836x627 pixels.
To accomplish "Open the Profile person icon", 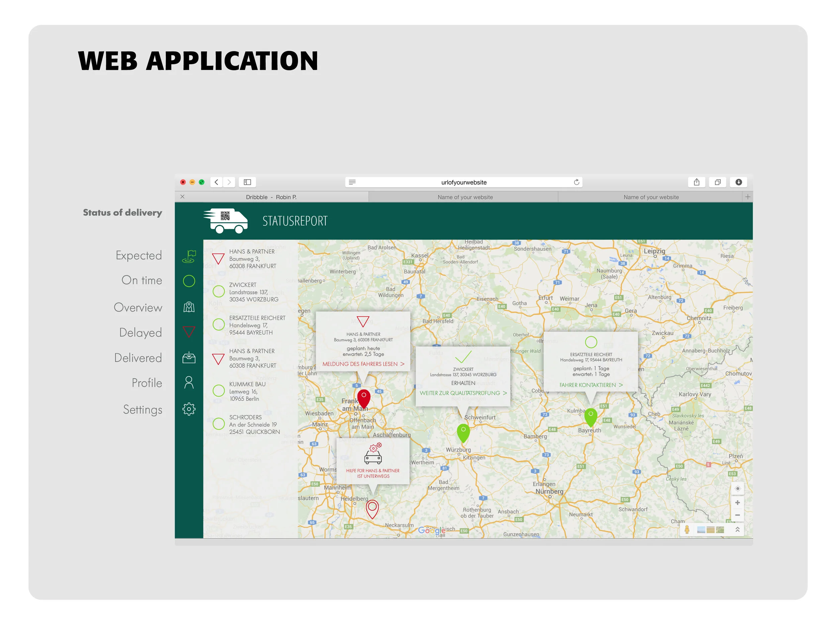I will (189, 383).
